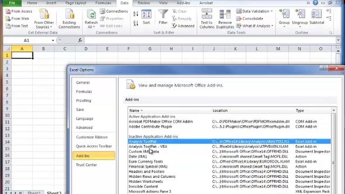Screen dimensions: 345x194
Task: Select Headers and Footers add-in
Action: (x=229, y=171)
